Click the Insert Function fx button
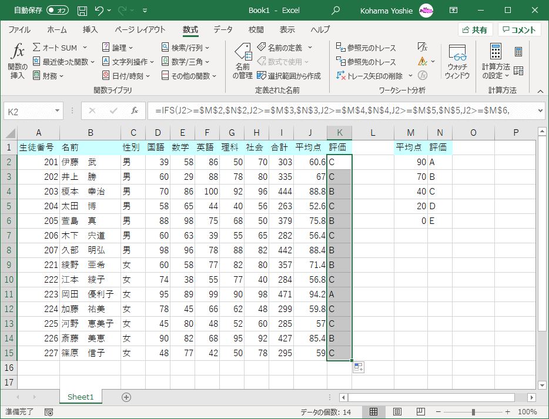Viewport: 549px width, 419px height. (x=17, y=61)
